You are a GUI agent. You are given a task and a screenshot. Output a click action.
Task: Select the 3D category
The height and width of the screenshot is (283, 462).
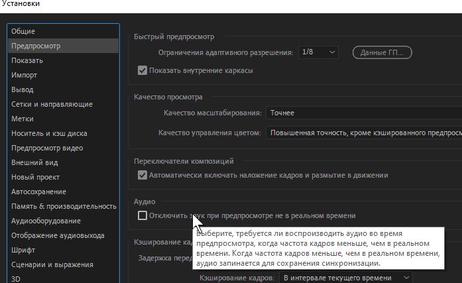click(64, 278)
